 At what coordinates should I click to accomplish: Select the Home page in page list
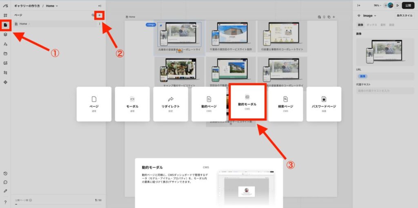pos(23,24)
